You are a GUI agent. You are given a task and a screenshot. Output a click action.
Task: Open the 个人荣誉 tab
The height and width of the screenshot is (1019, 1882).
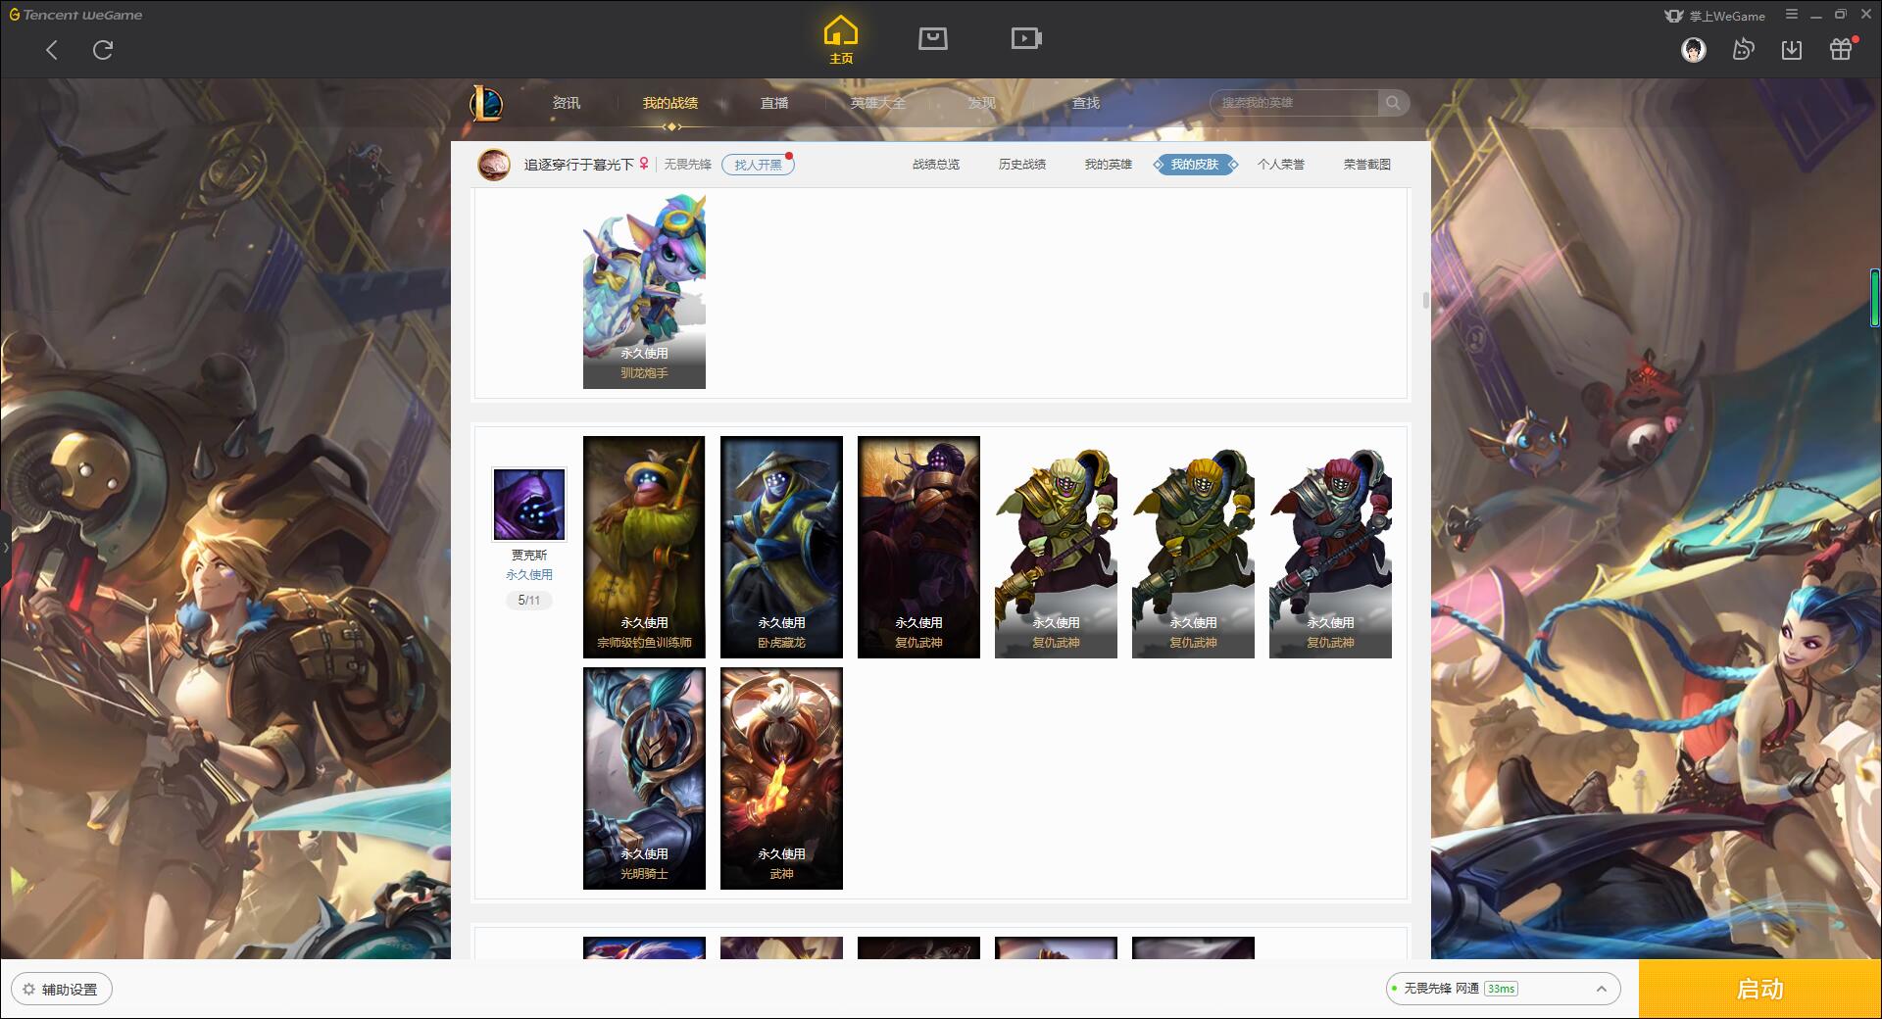(1281, 165)
